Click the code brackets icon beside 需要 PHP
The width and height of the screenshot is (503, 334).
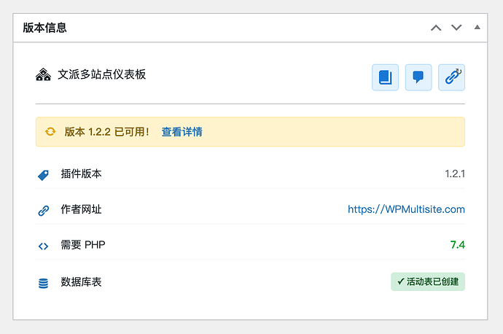click(x=43, y=246)
